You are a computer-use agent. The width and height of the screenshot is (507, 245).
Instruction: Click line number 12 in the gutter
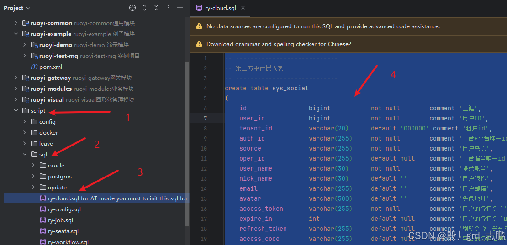204,168
